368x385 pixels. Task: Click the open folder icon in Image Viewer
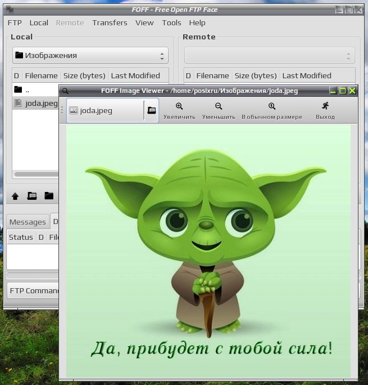pyautogui.click(x=152, y=110)
